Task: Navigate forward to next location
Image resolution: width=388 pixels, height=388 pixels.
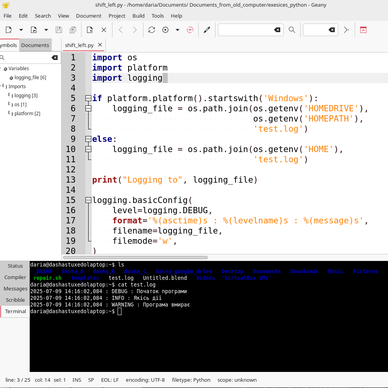Action: click(134, 30)
